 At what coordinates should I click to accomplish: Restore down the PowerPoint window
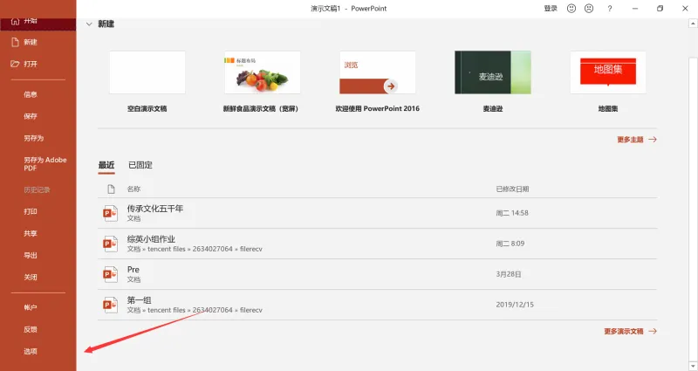point(660,9)
